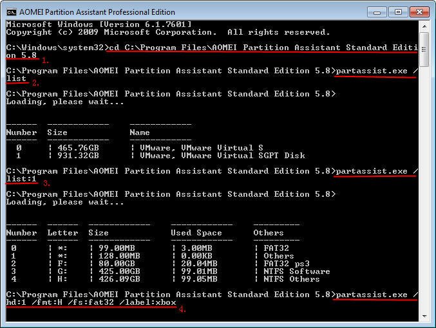Click the 'H:' drive letter

62,279
